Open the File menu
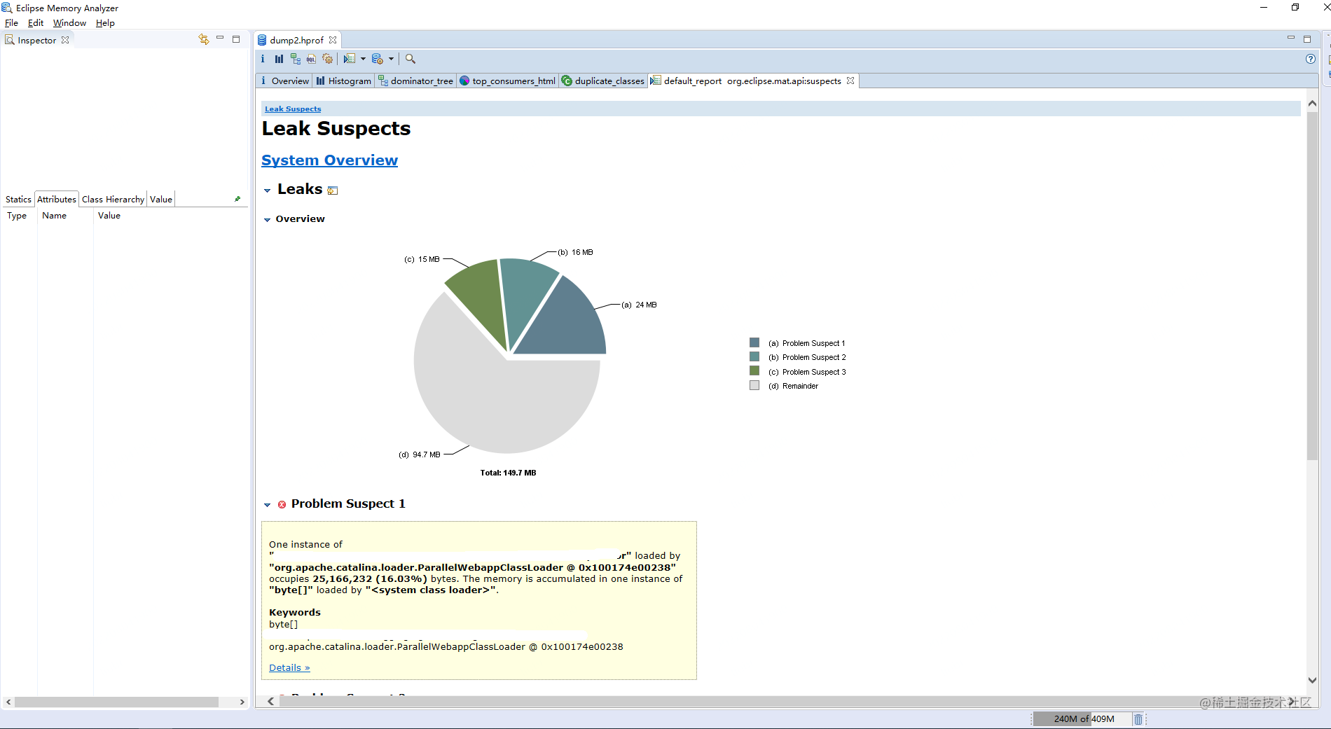Image resolution: width=1331 pixels, height=729 pixels. point(11,22)
